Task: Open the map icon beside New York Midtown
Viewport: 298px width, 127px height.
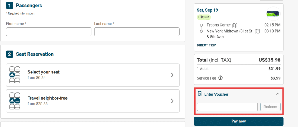Action: pos(257,31)
